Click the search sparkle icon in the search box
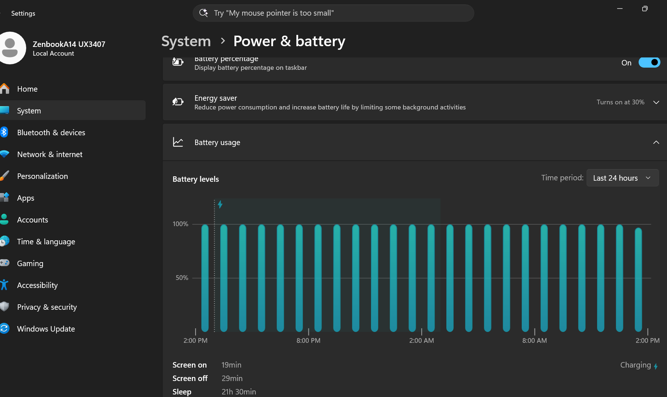The image size is (667, 397). [x=204, y=13]
